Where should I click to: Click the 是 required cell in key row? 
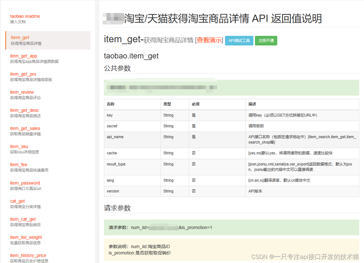(x=217, y=115)
